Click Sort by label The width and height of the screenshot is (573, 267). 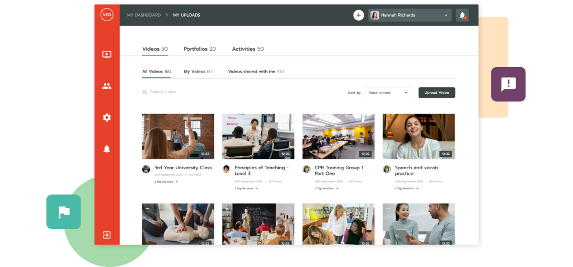coord(354,93)
